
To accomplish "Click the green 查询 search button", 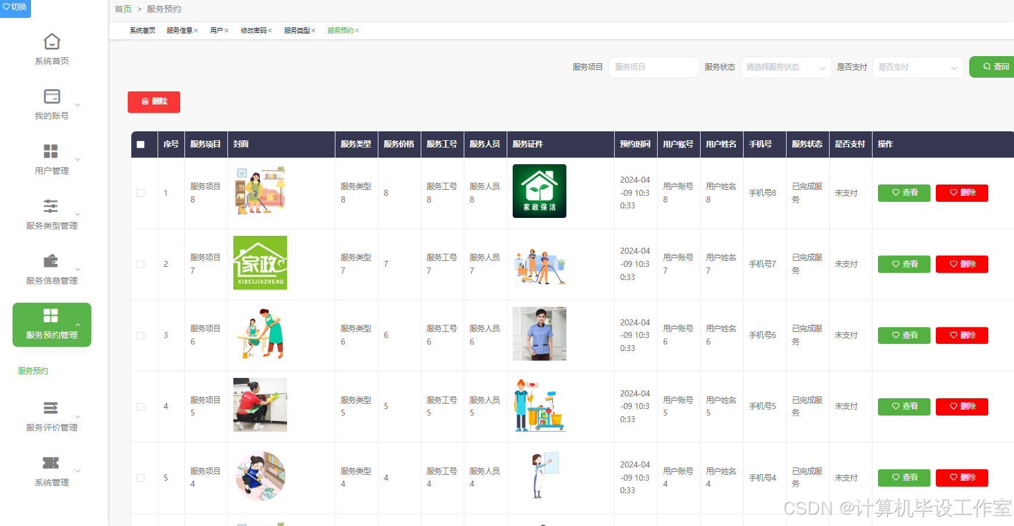I will pyautogui.click(x=991, y=67).
